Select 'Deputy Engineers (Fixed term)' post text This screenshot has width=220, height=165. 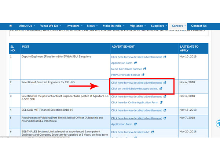56,56
